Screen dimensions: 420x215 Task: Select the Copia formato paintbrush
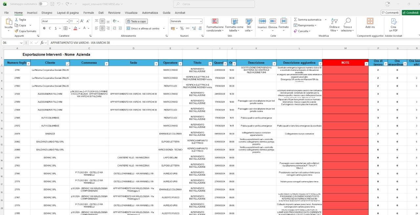point(16,31)
